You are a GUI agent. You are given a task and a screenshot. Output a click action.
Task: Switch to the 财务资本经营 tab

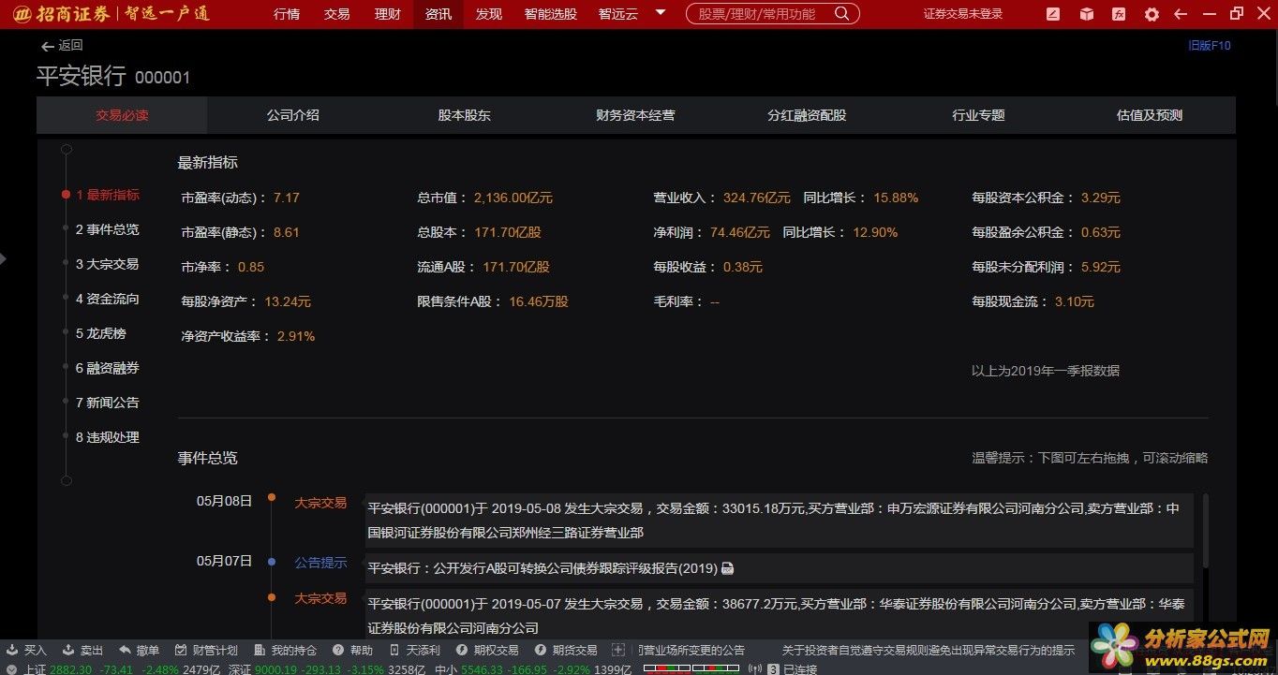(x=635, y=115)
